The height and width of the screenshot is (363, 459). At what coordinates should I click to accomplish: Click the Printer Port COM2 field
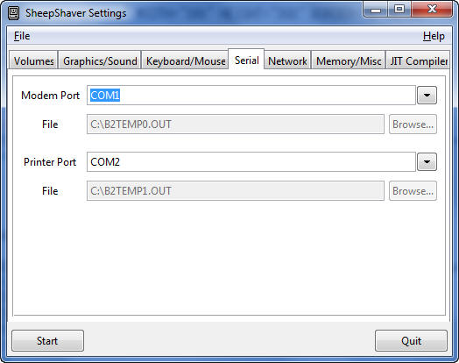click(251, 161)
